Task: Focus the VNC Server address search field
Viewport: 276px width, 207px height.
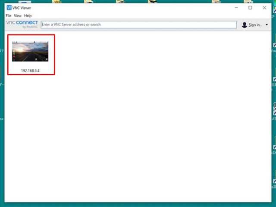Action: 138,25
